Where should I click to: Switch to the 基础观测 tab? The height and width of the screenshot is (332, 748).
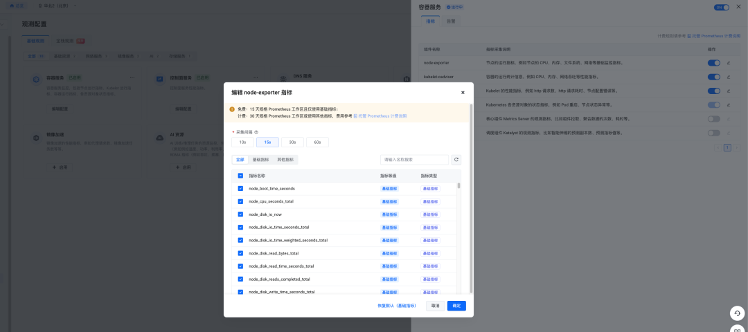(36, 41)
